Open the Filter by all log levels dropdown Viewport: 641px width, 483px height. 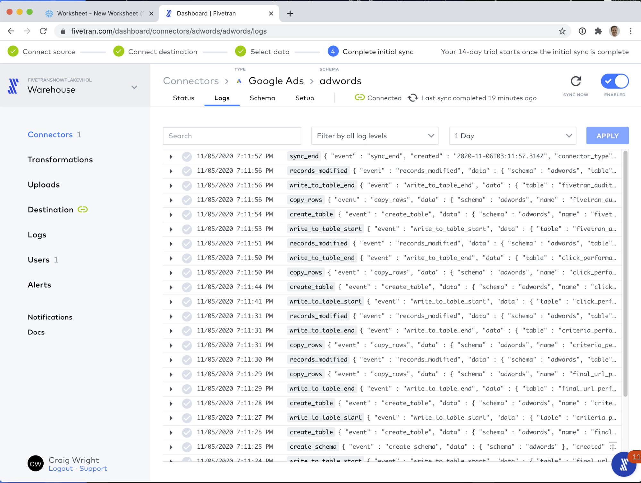375,136
